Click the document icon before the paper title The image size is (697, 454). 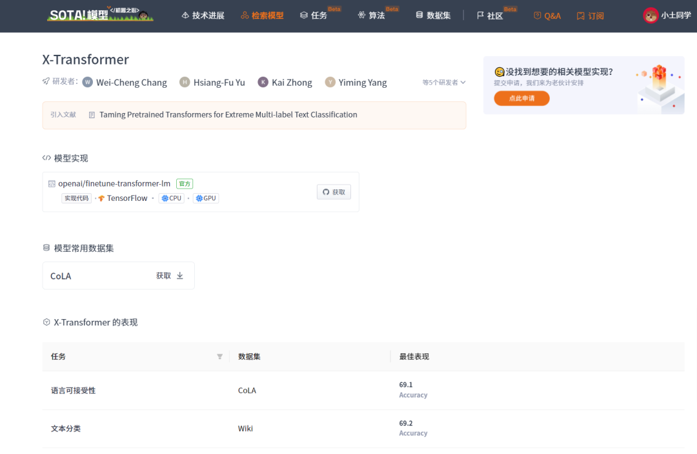(x=92, y=115)
